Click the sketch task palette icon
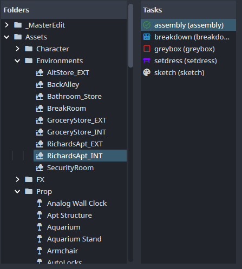 [x=147, y=72]
